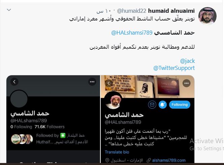Viewport: 224px width, 165px height.
Task: Click back arrow in left suspended-profile image
Action: click(14, 82)
